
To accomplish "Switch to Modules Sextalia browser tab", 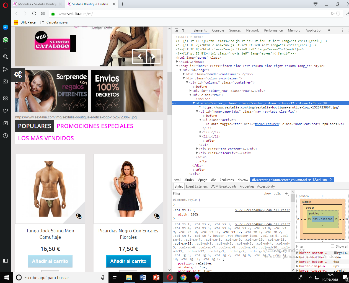I will [x=38, y=4].
